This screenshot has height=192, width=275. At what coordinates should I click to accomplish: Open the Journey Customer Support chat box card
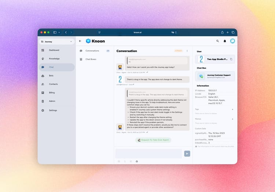(x=216, y=76)
